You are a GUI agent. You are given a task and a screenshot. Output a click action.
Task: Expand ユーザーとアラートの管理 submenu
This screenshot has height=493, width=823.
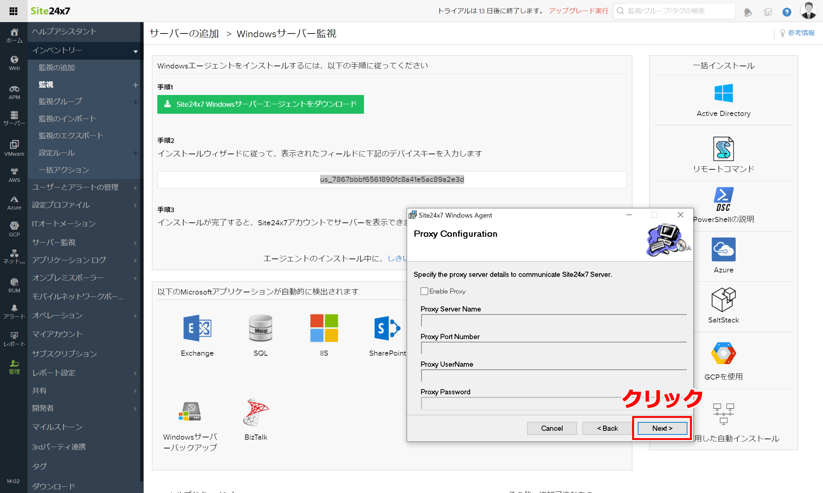[136, 188]
